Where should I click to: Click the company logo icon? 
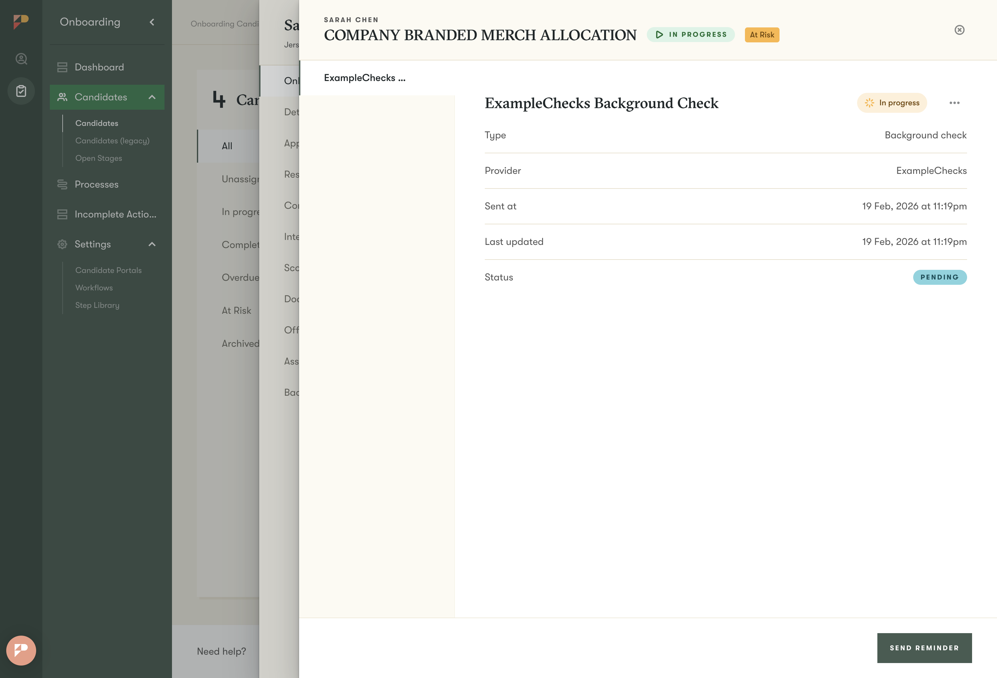click(x=21, y=21)
